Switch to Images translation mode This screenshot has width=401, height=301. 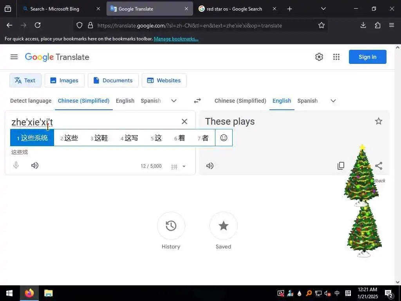65,80
